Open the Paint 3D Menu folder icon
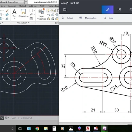Viewport: 132px width, 132px height. [65, 10]
